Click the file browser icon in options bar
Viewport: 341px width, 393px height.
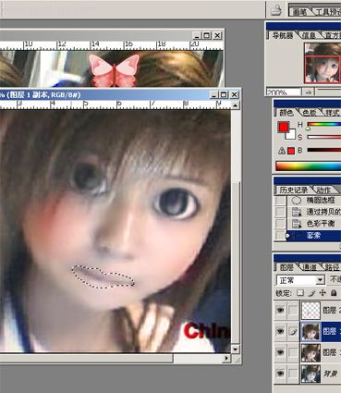276,11
